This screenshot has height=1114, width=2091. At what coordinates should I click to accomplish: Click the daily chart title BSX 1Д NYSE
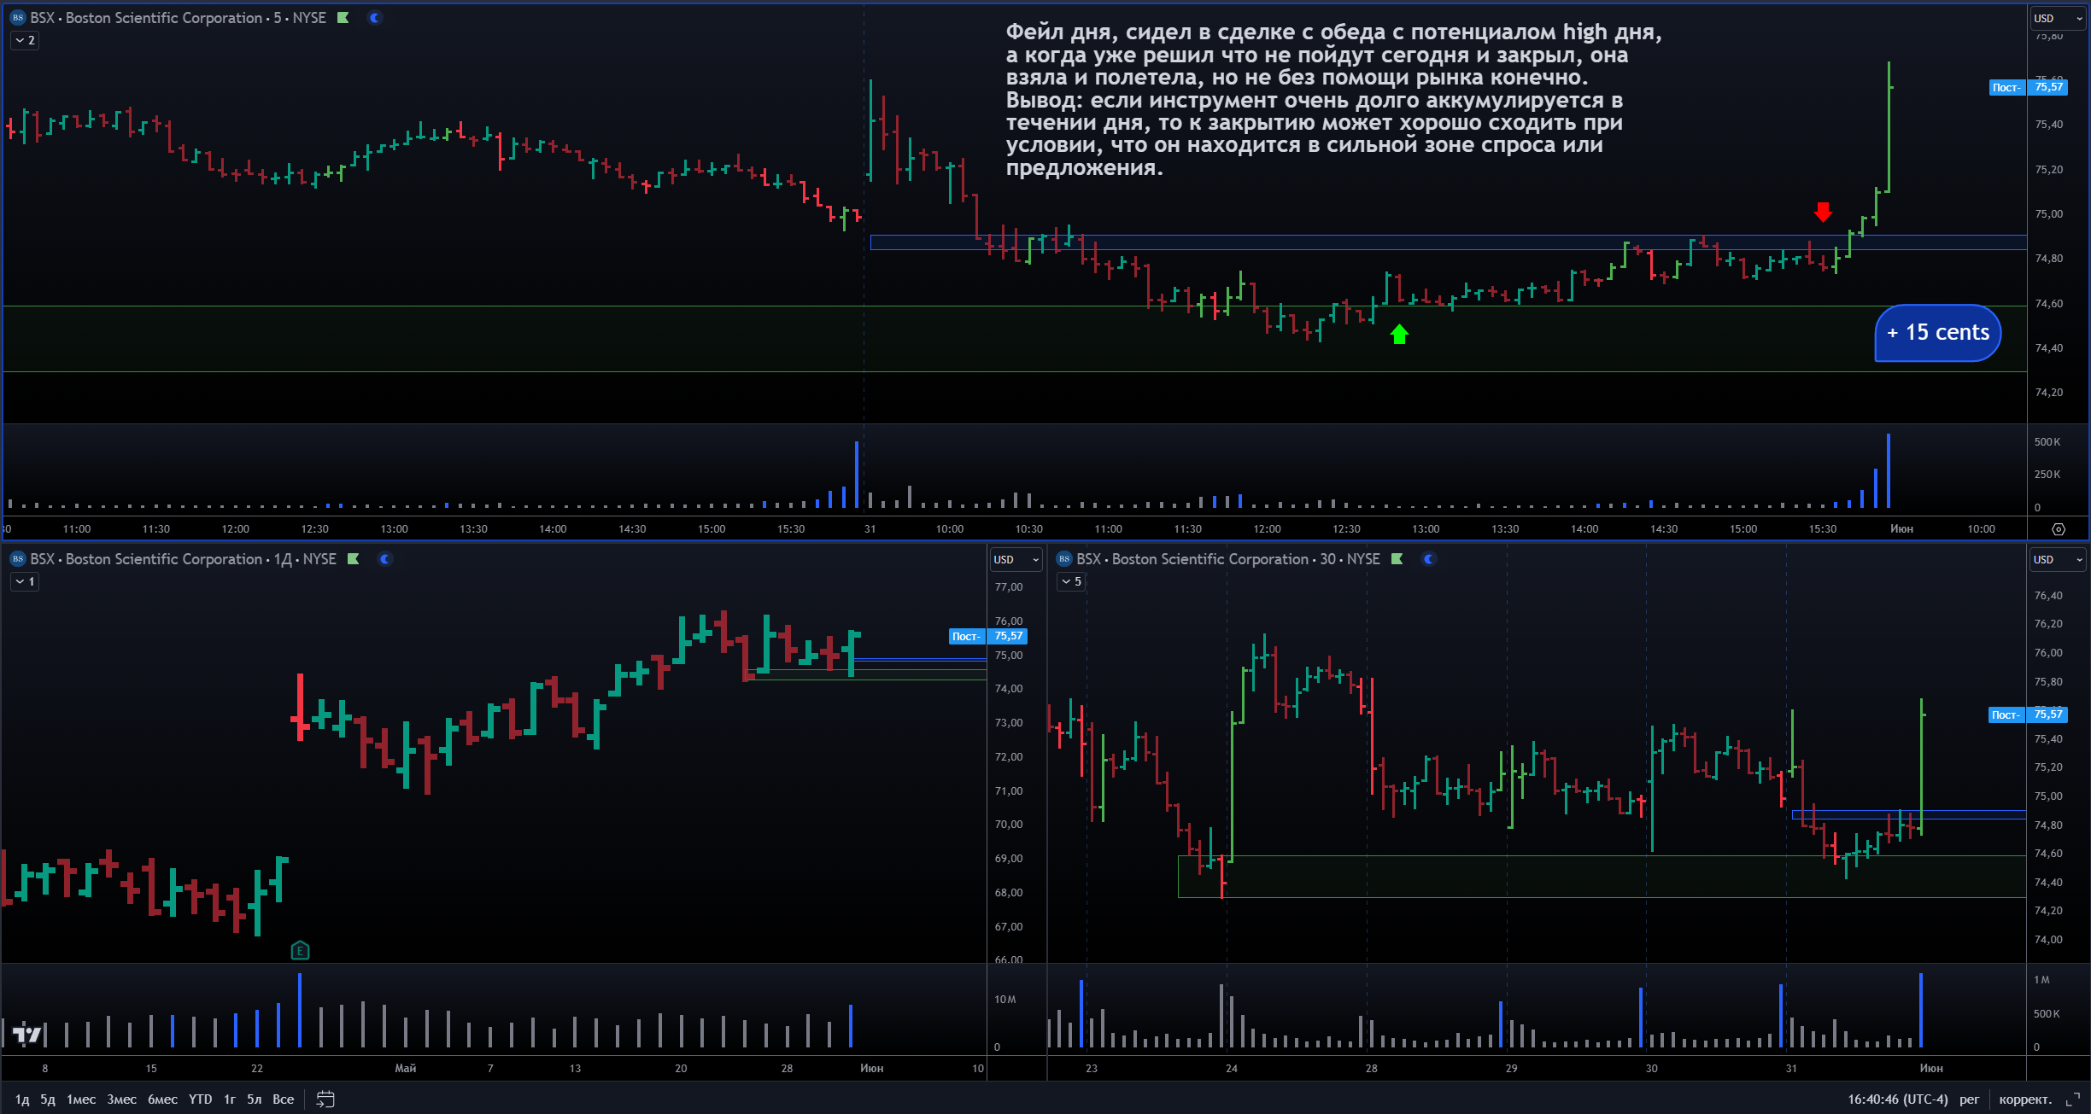click(183, 559)
